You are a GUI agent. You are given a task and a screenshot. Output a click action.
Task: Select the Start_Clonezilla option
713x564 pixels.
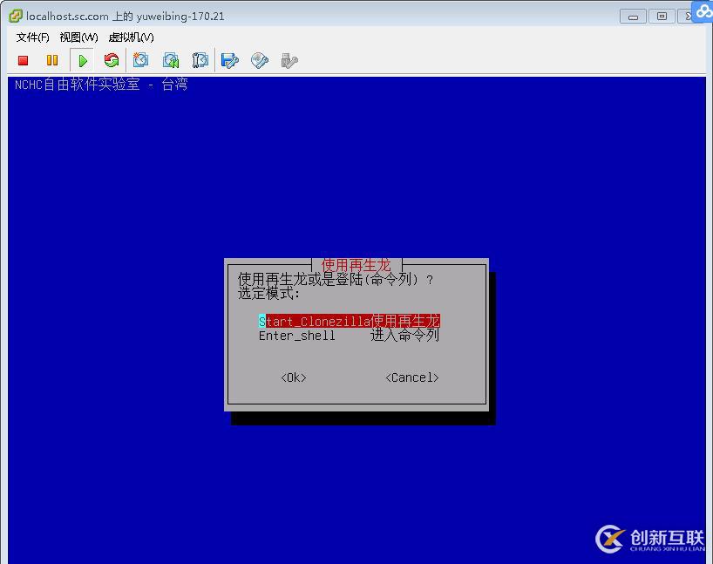[x=349, y=321]
